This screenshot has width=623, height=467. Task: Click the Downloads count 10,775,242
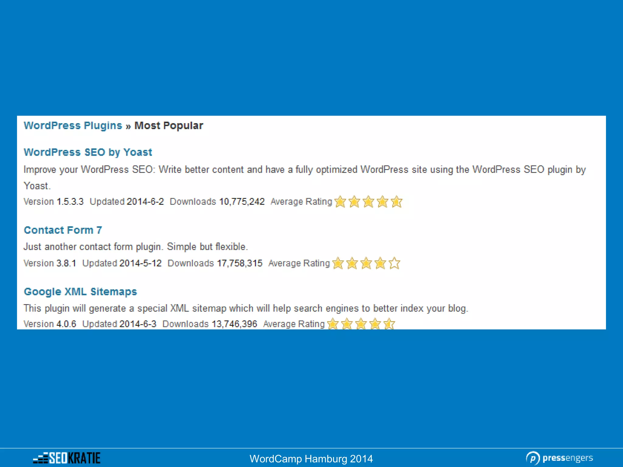[242, 202]
